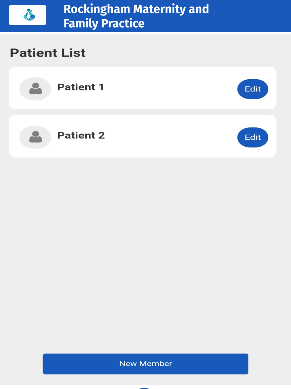The image size is (291, 389).
Task: Tap the mother-and-child hands emblem
Action: pos(29,15)
